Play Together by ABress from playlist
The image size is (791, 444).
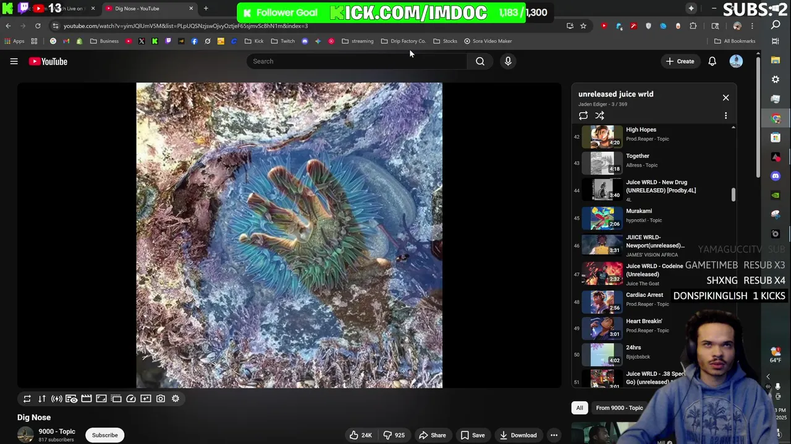coord(655,163)
